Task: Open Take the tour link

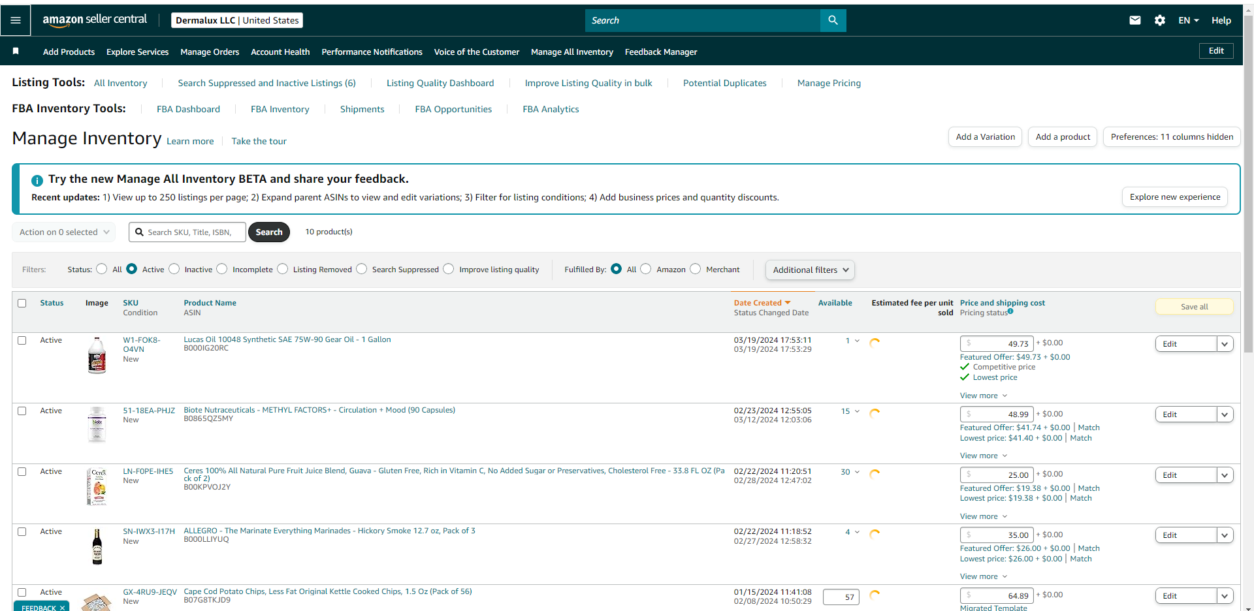Action: (259, 141)
